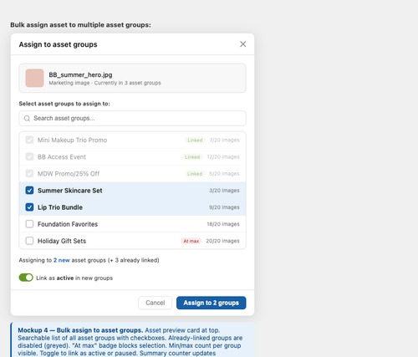Click the 18/20 images count
The height and width of the screenshot is (357, 418).
click(223, 224)
